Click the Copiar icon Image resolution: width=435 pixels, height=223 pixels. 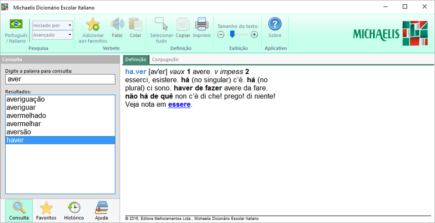[x=183, y=24]
